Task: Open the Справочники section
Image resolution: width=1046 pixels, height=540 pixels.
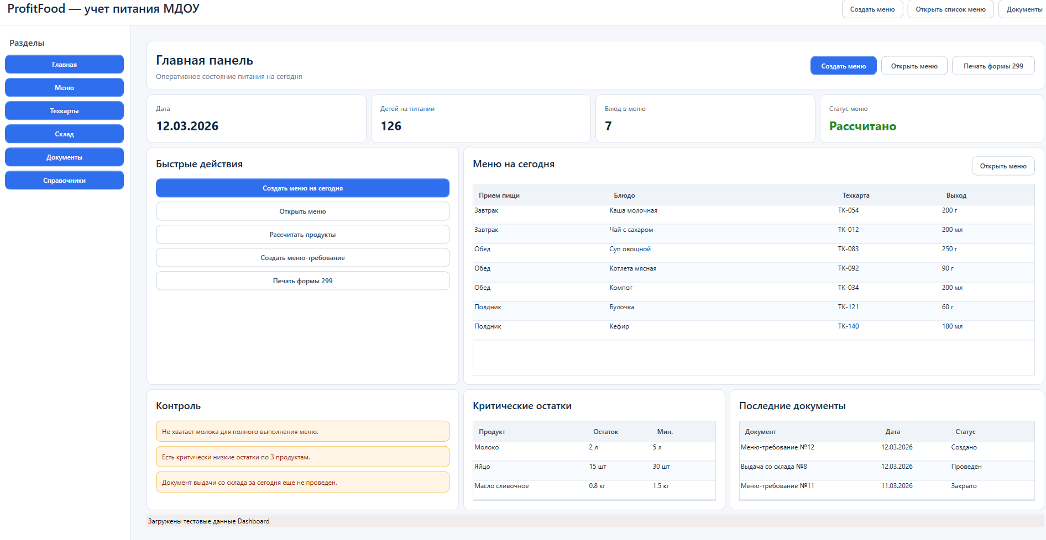Action: [64, 181]
